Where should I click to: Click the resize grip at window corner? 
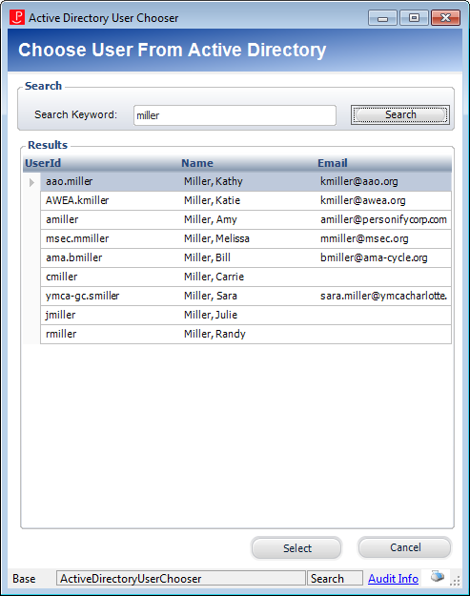455,580
